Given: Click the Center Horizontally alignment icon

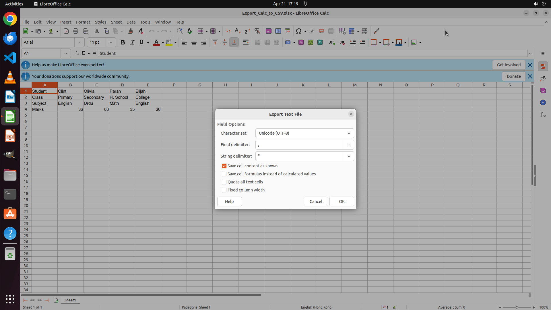Looking at the screenshot, I should [x=194, y=42].
